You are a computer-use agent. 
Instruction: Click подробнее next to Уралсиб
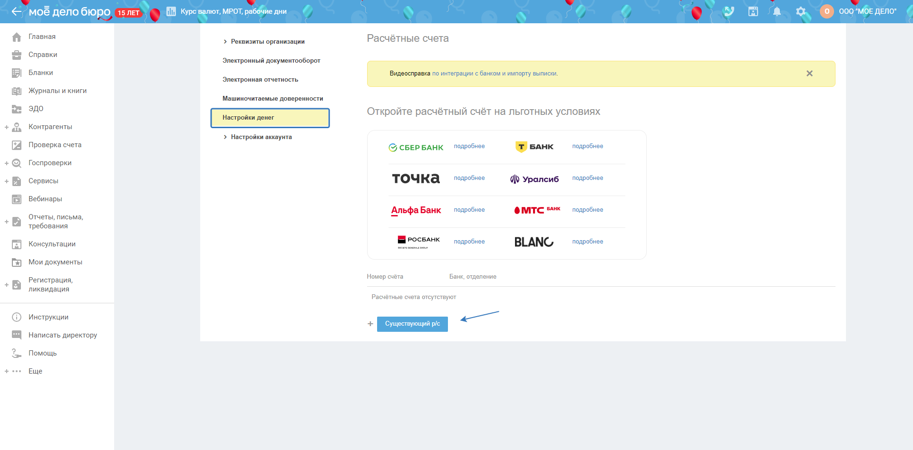pos(588,178)
